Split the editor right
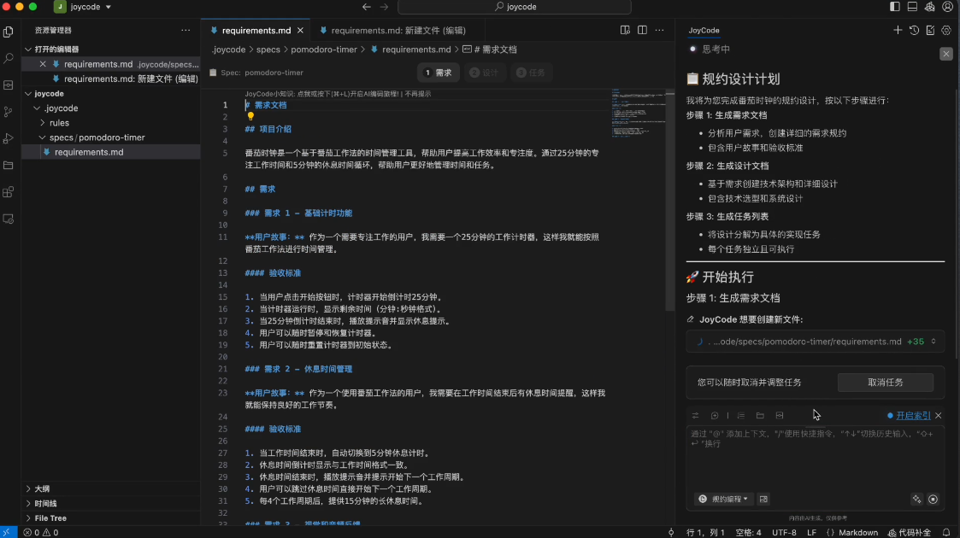Screen dimensions: 960x538 pyautogui.click(x=642, y=30)
